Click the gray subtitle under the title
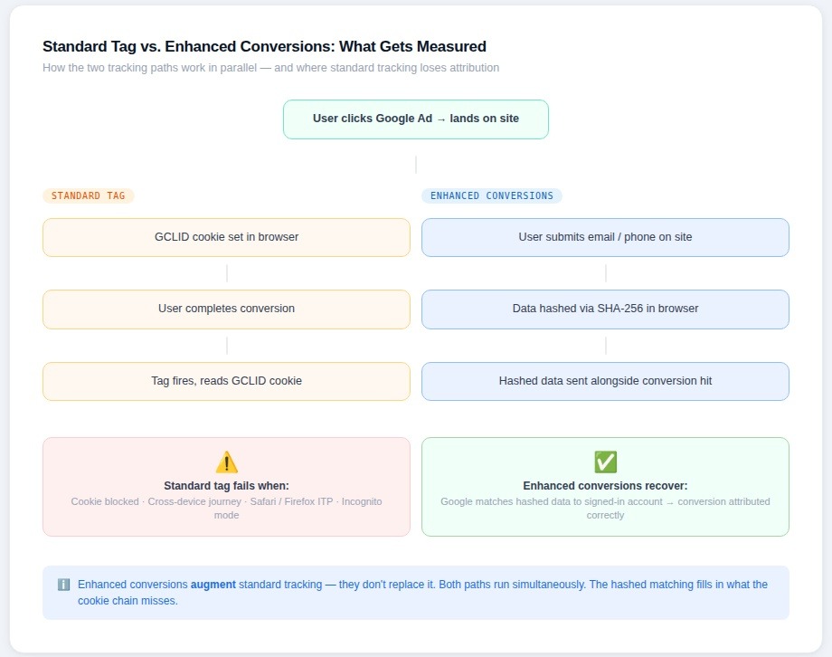 point(270,68)
